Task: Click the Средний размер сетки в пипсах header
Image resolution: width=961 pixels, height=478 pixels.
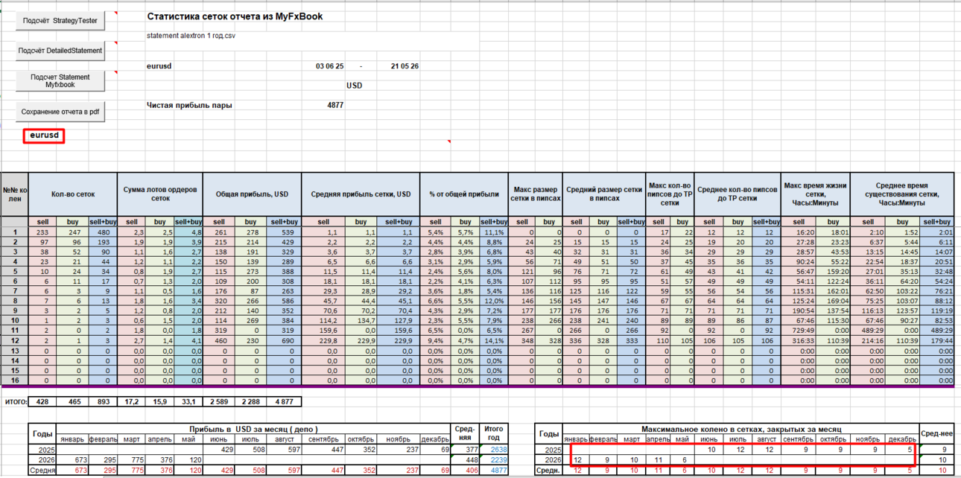Action: click(603, 194)
